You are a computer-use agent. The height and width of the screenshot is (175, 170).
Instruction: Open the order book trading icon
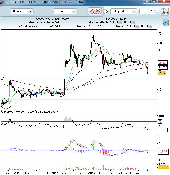[x=164, y=11]
